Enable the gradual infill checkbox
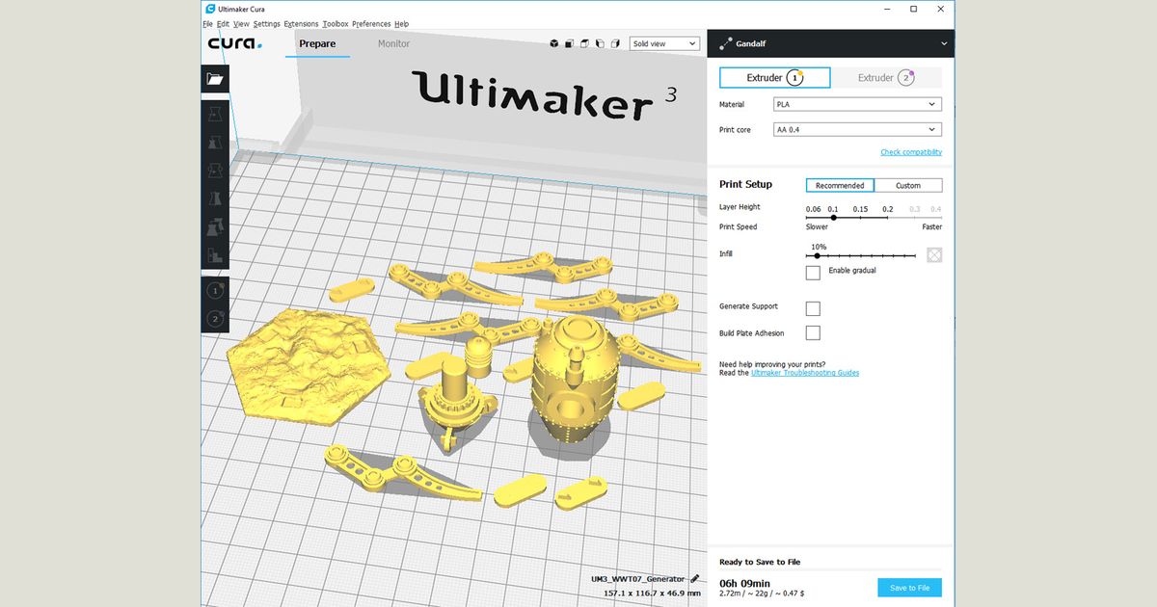The width and height of the screenshot is (1157, 607). [x=813, y=273]
